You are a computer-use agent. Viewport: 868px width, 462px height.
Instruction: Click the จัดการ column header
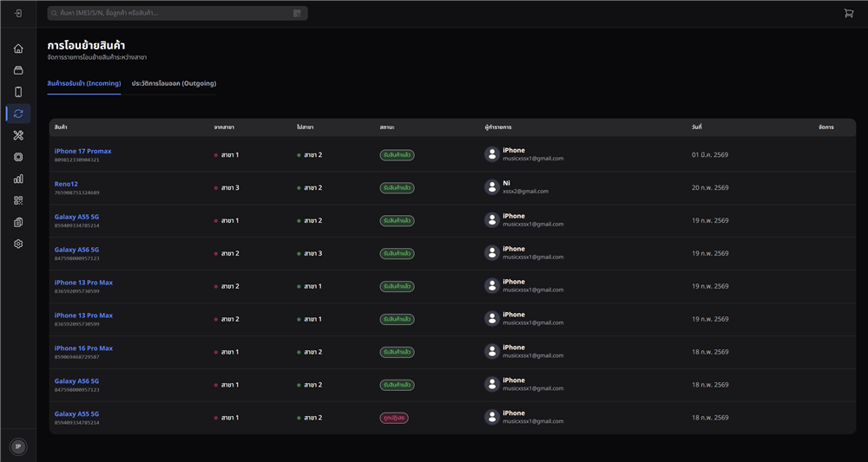coord(826,127)
